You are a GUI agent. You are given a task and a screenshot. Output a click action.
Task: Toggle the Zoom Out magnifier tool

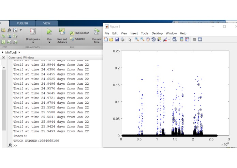(142, 39)
